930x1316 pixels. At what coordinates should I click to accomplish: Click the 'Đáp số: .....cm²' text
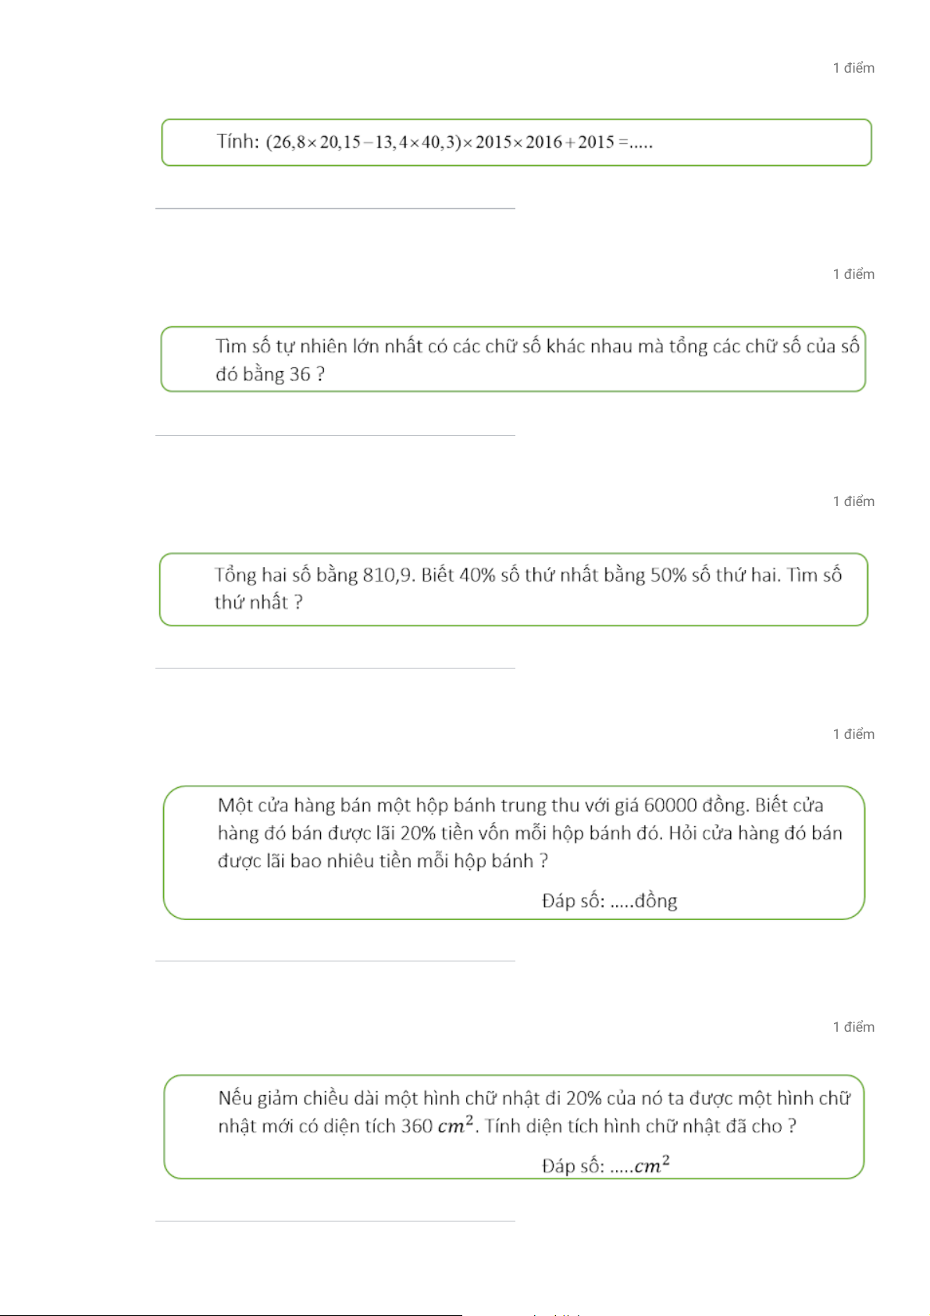606,1165
